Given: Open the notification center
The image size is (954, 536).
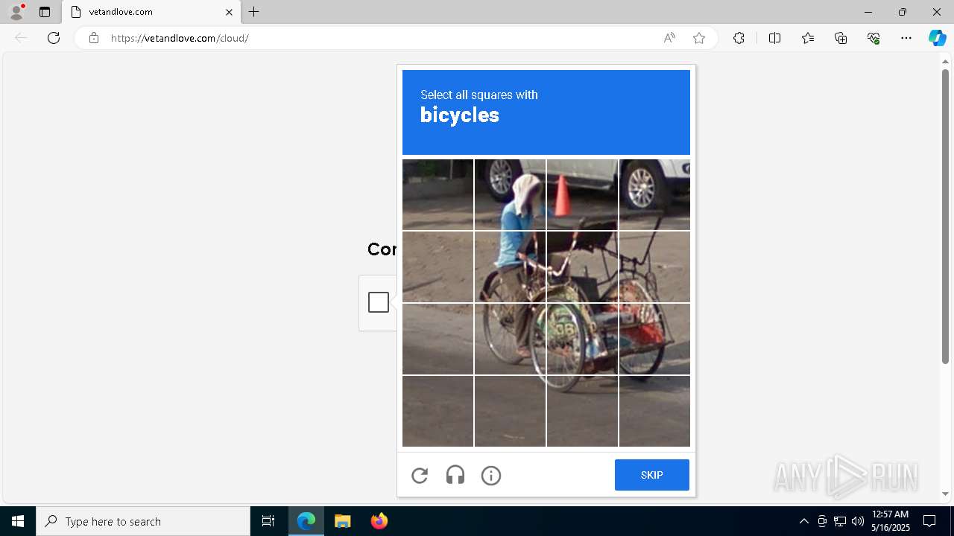Looking at the screenshot, I should tap(929, 521).
